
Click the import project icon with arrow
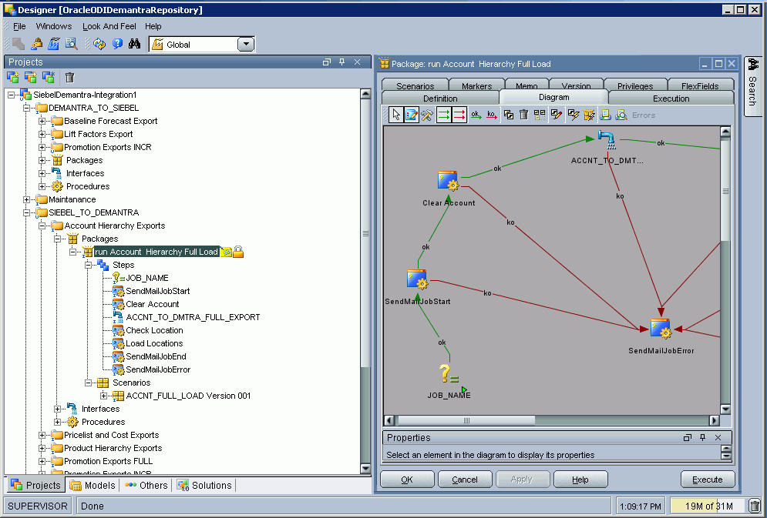tap(31, 77)
